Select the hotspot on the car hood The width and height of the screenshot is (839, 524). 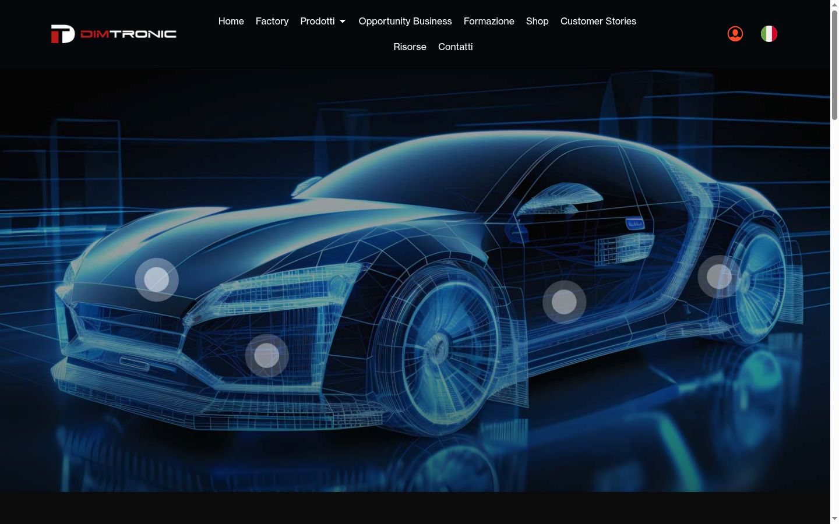157,279
